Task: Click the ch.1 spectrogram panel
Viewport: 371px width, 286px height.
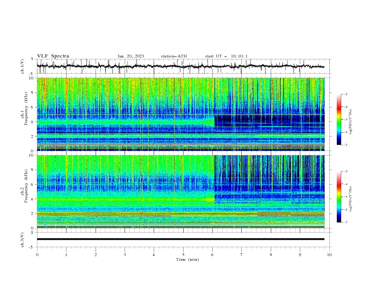Action: point(180,114)
